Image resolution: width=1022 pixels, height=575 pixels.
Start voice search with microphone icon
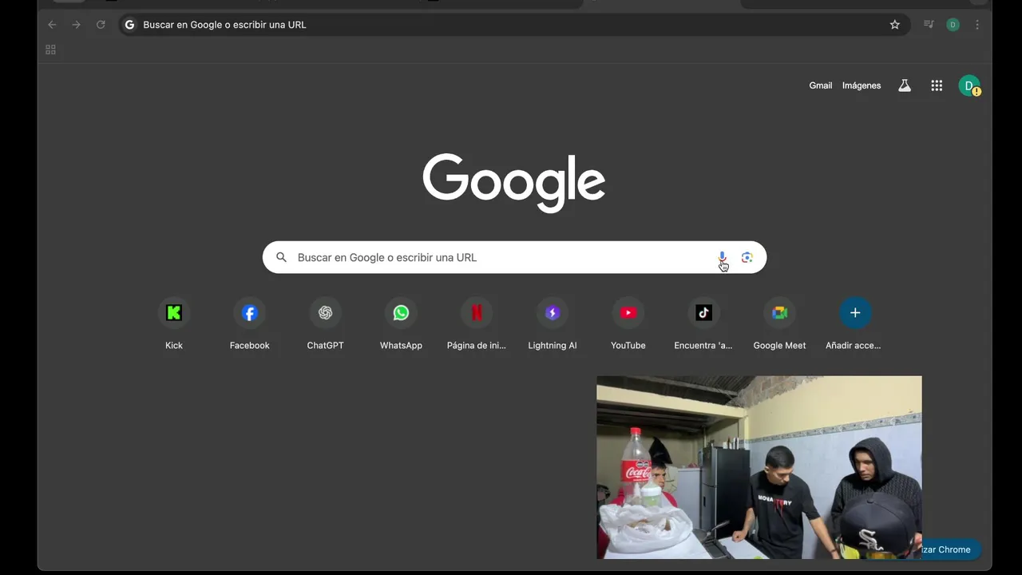tap(722, 257)
